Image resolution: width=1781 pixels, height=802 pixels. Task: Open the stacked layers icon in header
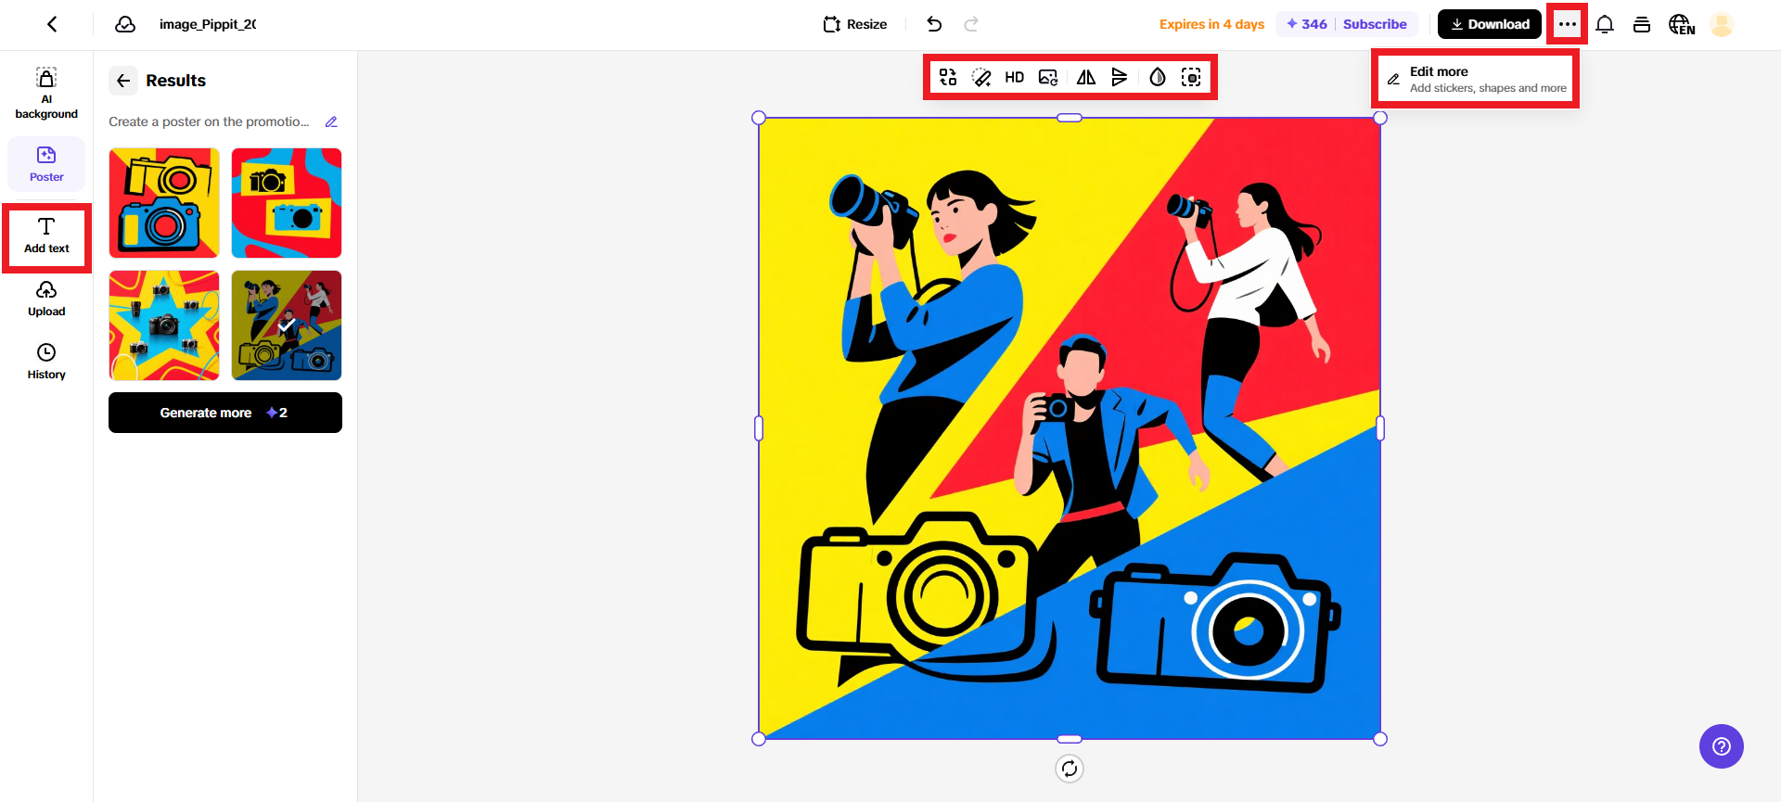(1642, 24)
